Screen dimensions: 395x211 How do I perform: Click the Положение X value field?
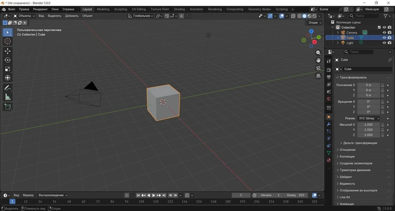click(369, 85)
